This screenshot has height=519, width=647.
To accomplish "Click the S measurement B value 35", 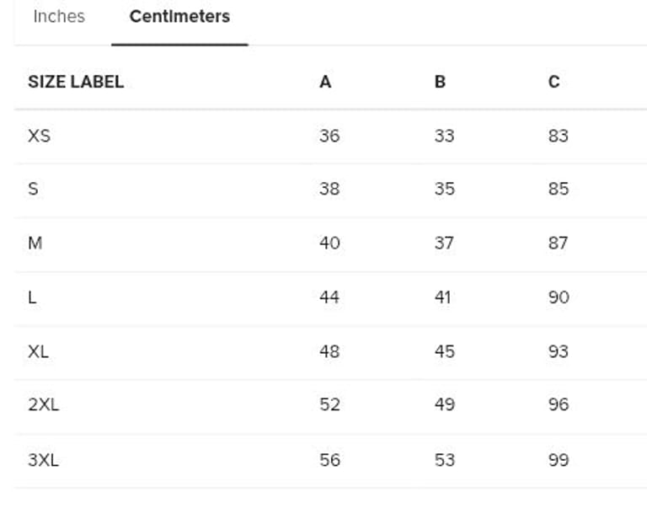I will tap(444, 189).
